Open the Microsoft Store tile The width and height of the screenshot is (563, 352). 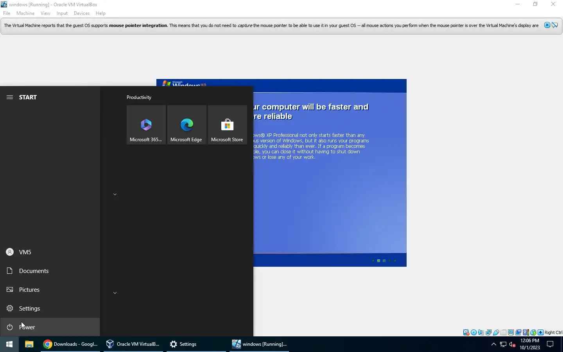[228, 125]
